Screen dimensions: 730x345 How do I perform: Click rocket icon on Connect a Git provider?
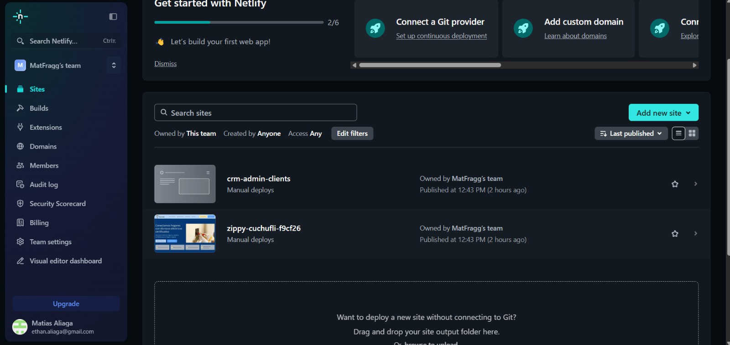[x=375, y=28]
